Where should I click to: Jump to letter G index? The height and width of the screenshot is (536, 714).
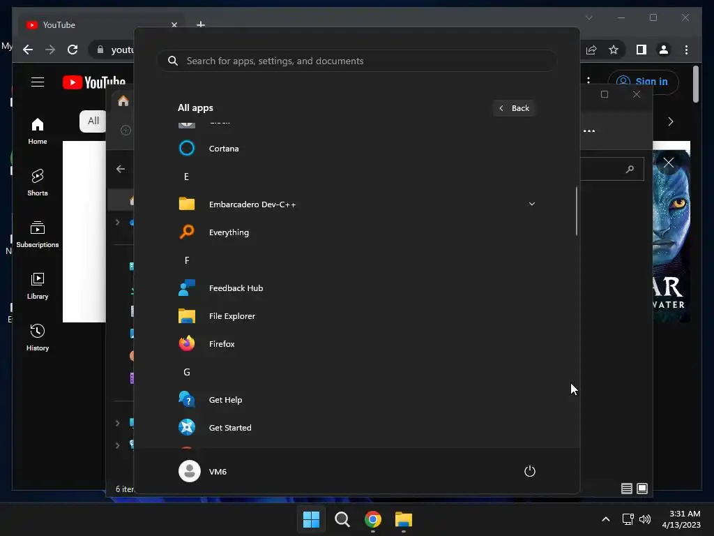coord(187,372)
